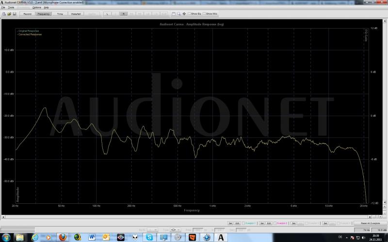
Task: Open Skype from the taskbar
Action: pos(149,237)
